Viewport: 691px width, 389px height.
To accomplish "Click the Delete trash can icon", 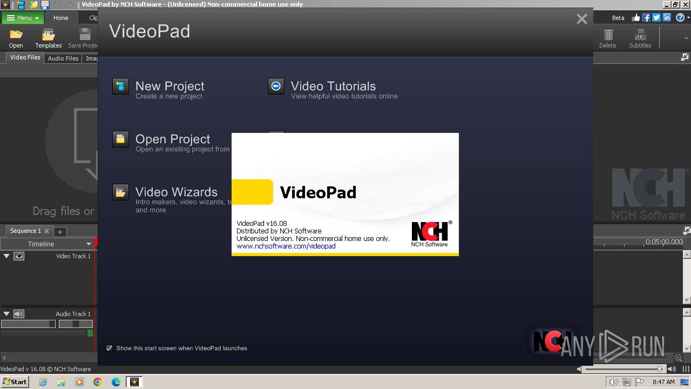I will (x=608, y=35).
